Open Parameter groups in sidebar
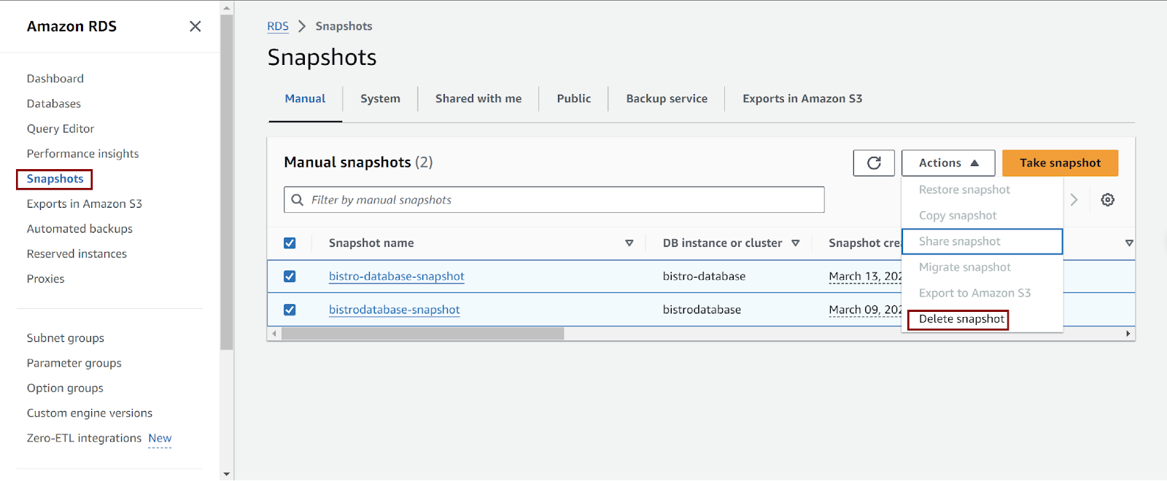 point(74,363)
